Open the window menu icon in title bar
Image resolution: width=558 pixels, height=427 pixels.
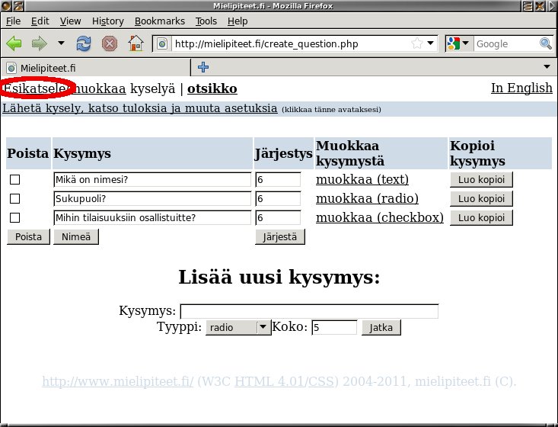click(6, 5)
